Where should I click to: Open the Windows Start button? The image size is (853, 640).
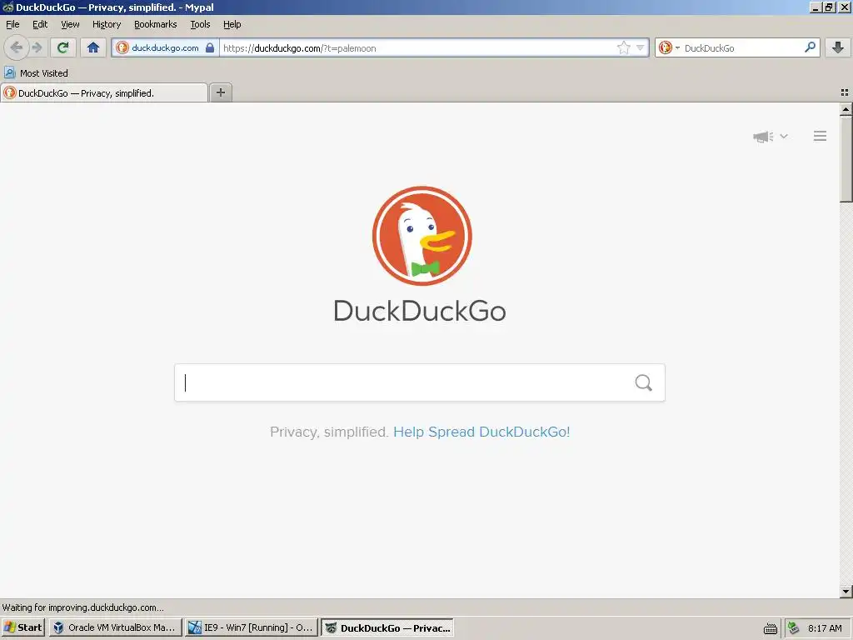pos(22,627)
